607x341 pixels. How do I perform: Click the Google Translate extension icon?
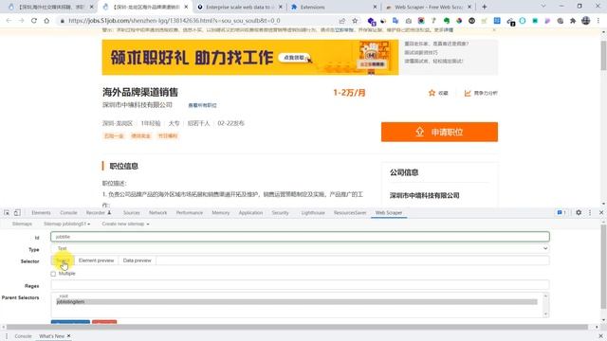(x=395, y=21)
